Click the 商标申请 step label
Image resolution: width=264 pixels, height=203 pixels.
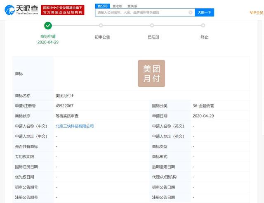[x=48, y=36]
